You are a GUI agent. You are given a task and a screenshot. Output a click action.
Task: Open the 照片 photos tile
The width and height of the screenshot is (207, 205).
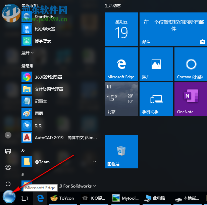(x=156, y=64)
